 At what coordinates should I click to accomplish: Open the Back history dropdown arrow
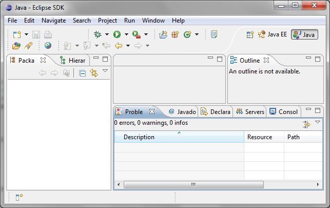(128, 46)
